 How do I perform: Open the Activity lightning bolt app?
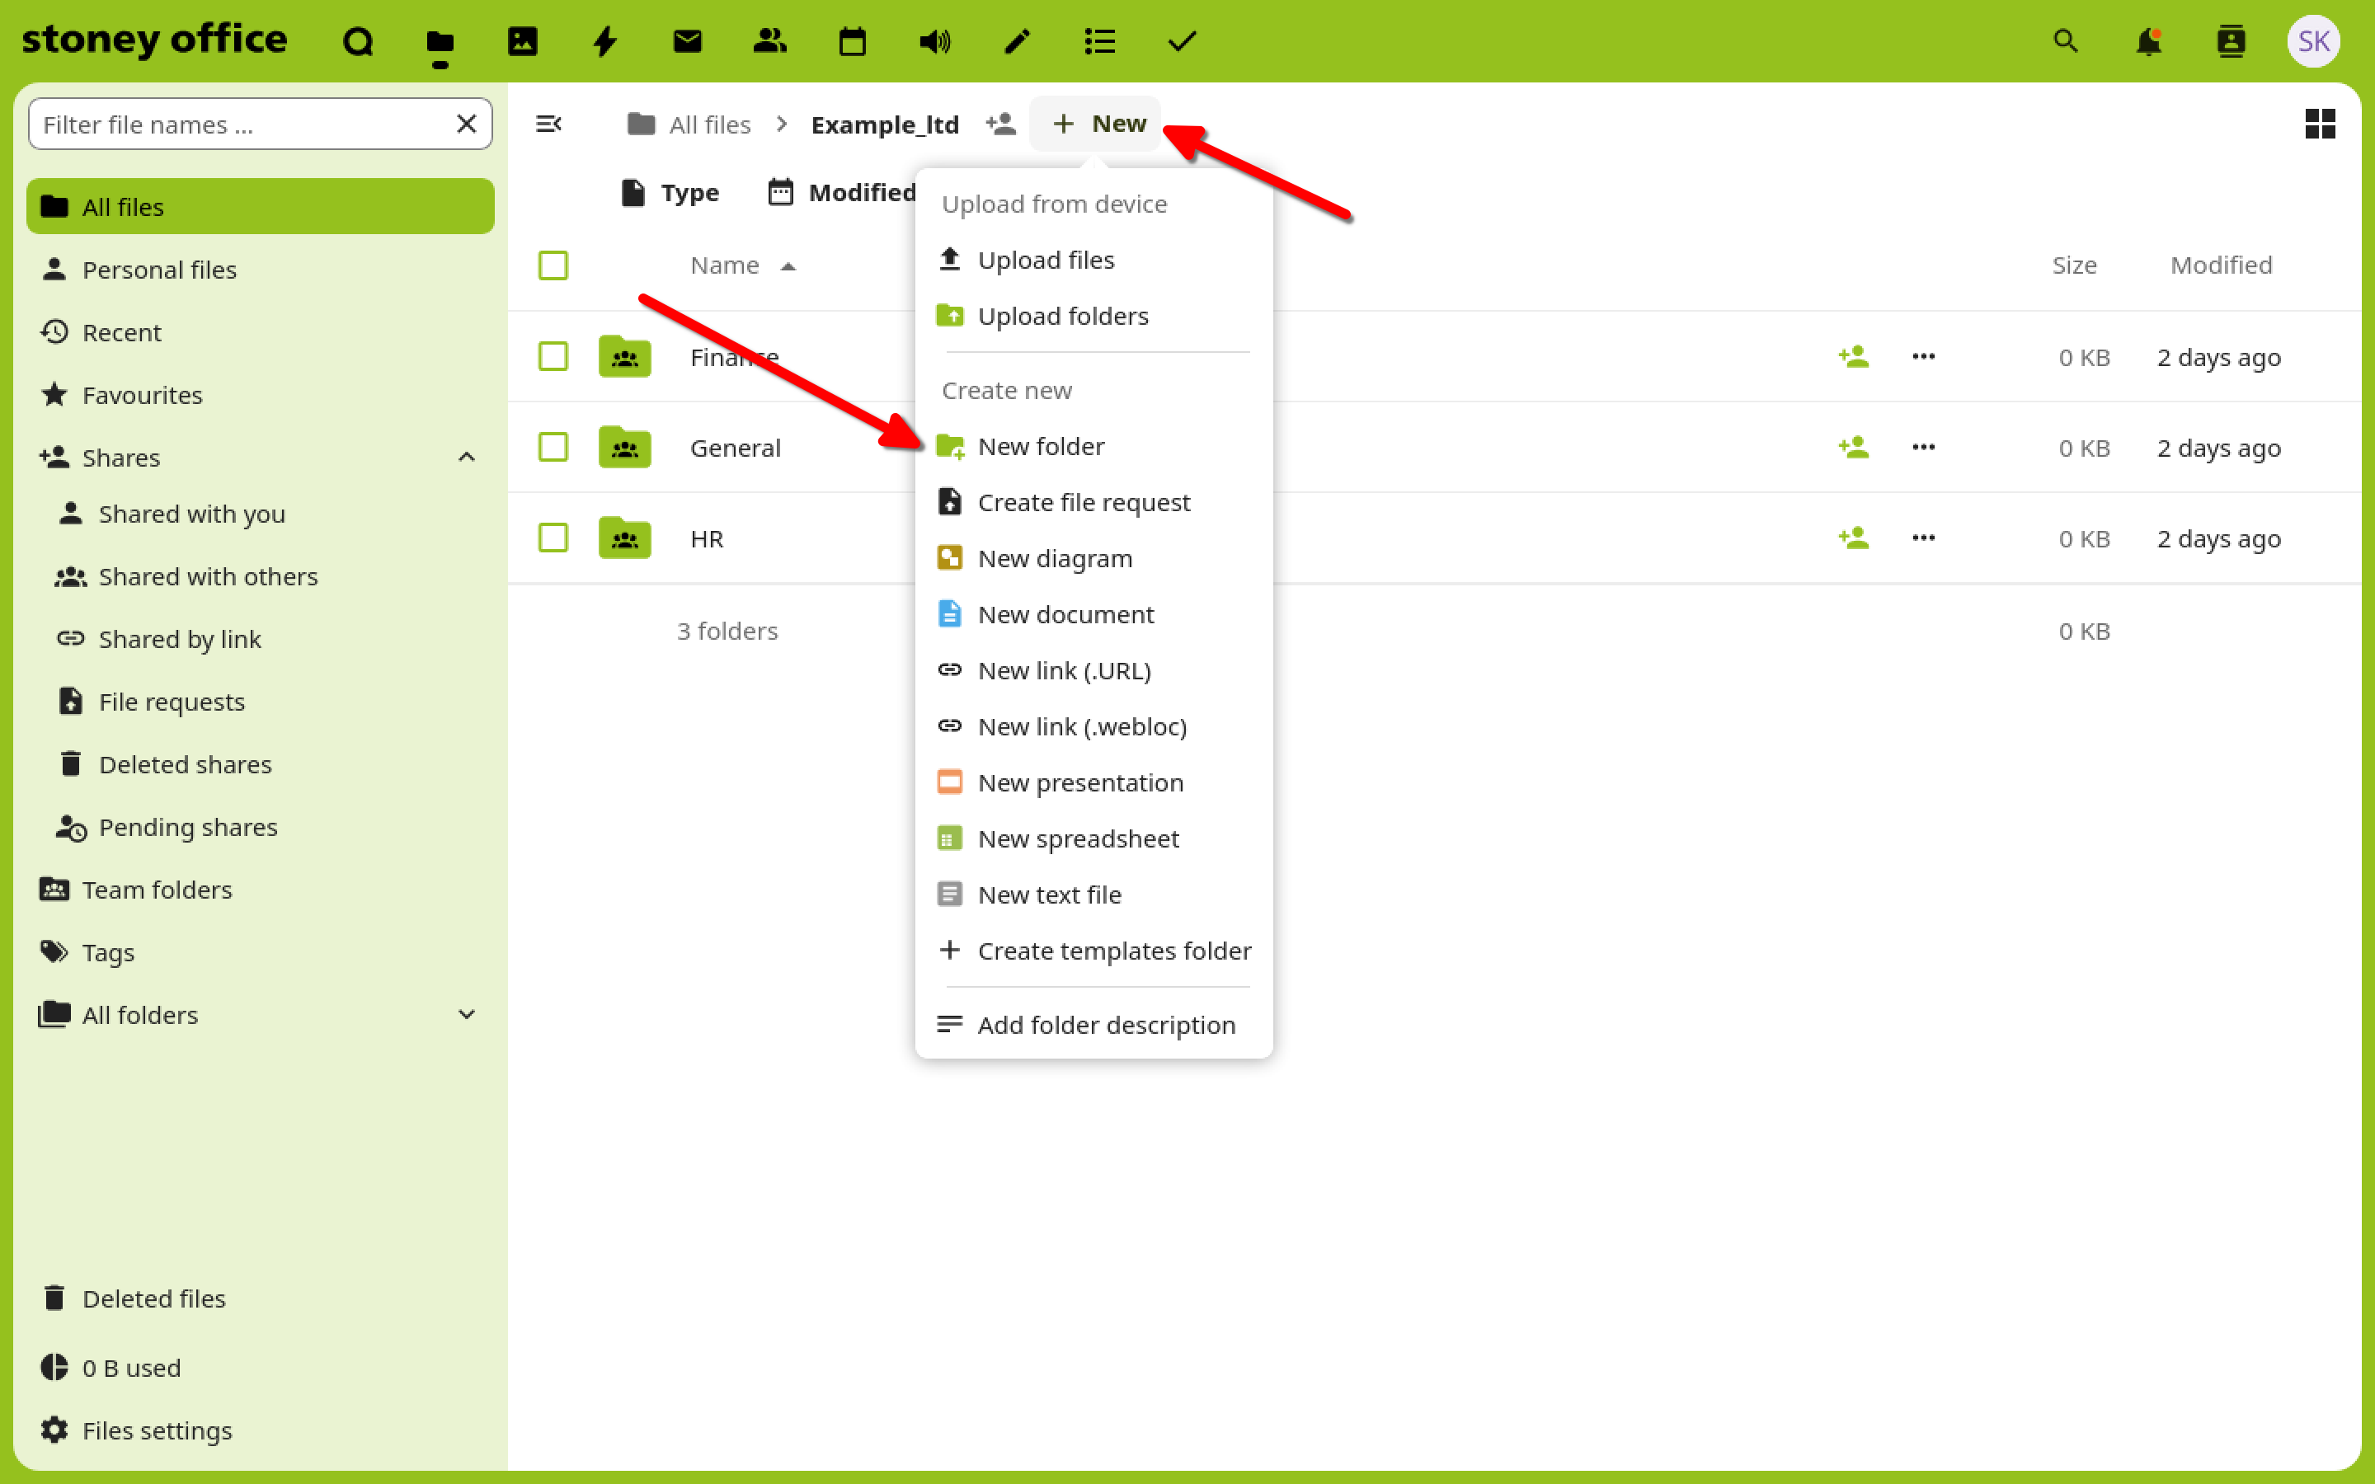click(604, 41)
